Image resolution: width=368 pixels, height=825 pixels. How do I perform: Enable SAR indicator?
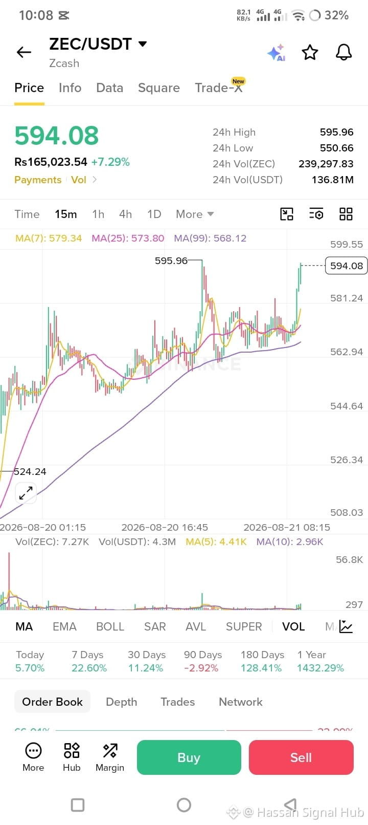coord(155,626)
